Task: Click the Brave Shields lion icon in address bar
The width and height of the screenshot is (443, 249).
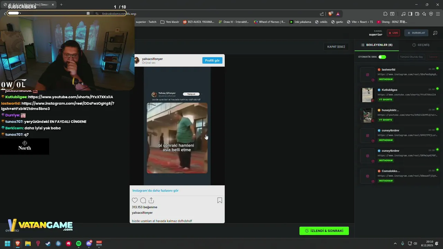Action: point(331,14)
